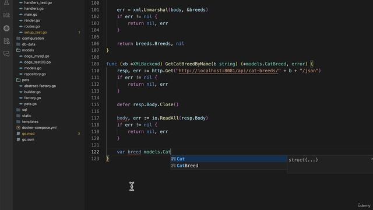Viewport: 373px width, 210px height.
Task: Open go.mod file
Action: [28, 134]
